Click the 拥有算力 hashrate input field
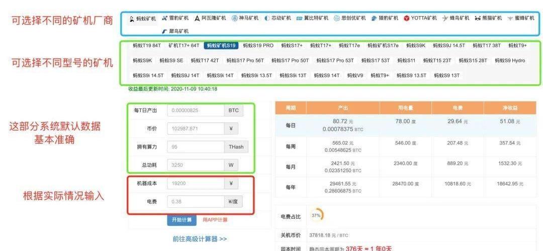This screenshot has height=251, width=543. coord(195,147)
